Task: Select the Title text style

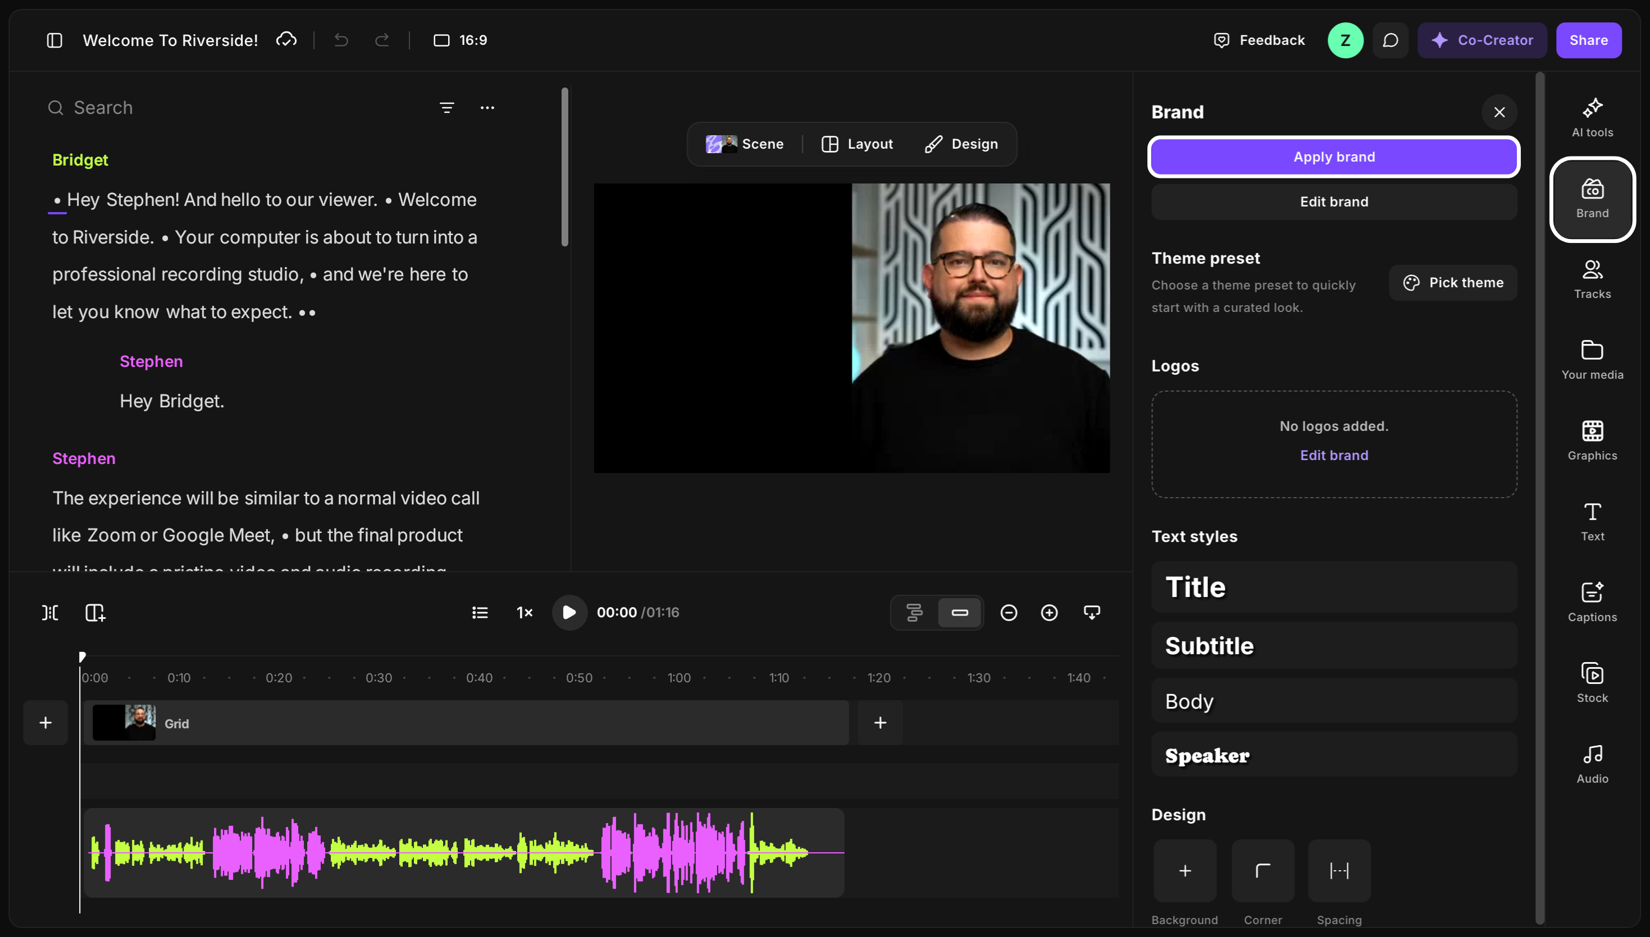Action: click(x=1334, y=587)
